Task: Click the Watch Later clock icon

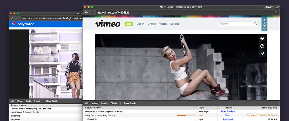Action: click(x=262, y=46)
